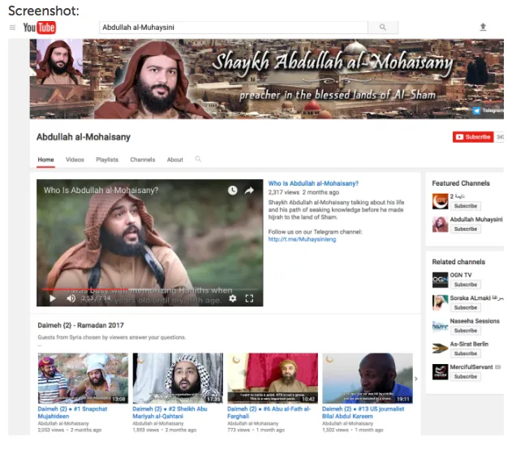Subscribe to Abdullah Muhaysini featured channel

(466, 229)
